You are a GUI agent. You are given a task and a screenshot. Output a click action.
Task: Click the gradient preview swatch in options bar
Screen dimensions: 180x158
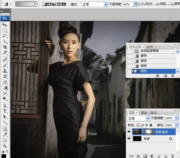[25, 4]
